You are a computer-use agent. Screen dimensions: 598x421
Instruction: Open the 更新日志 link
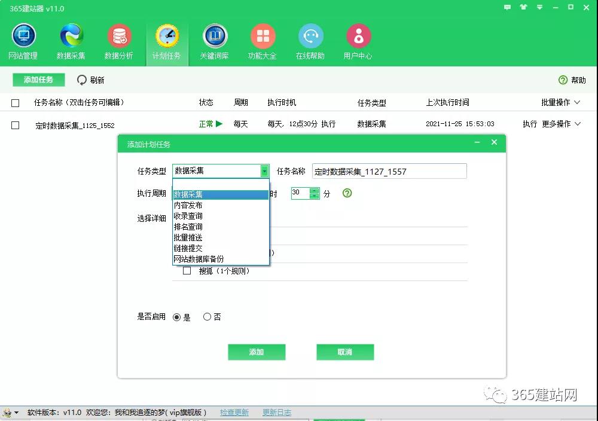277,412
